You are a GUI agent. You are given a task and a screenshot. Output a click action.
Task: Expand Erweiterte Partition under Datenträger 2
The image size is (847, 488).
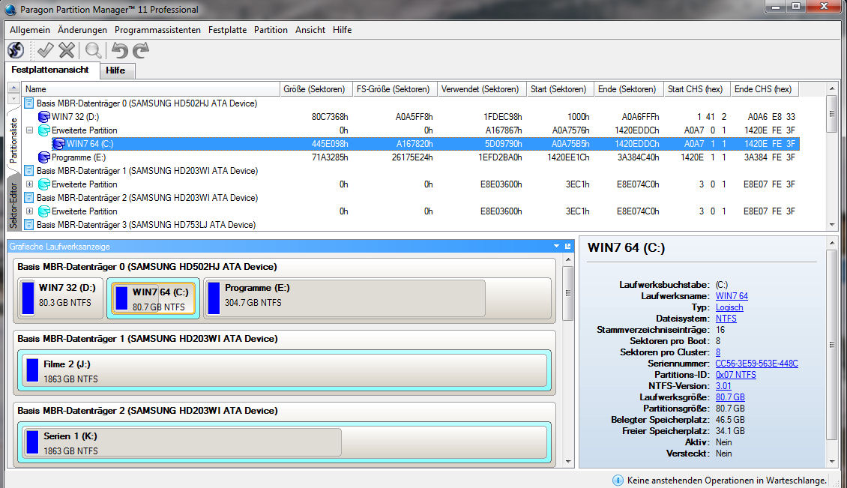[x=30, y=211]
